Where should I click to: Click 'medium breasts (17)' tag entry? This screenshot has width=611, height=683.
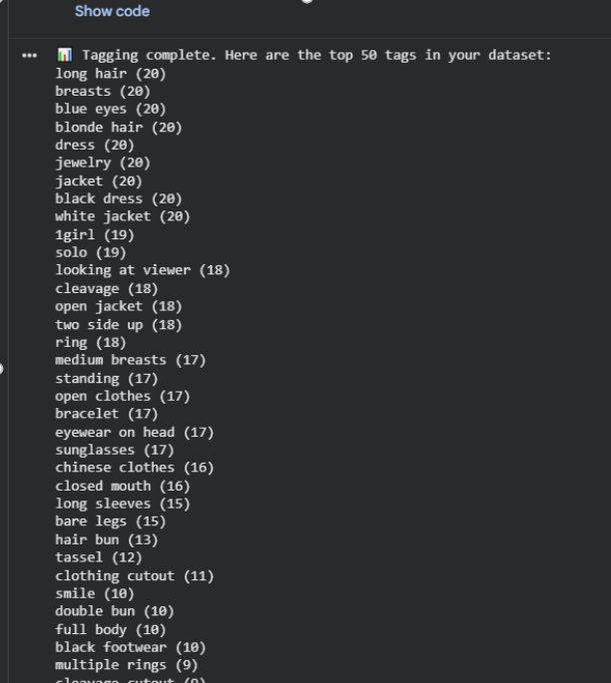tap(130, 360)
